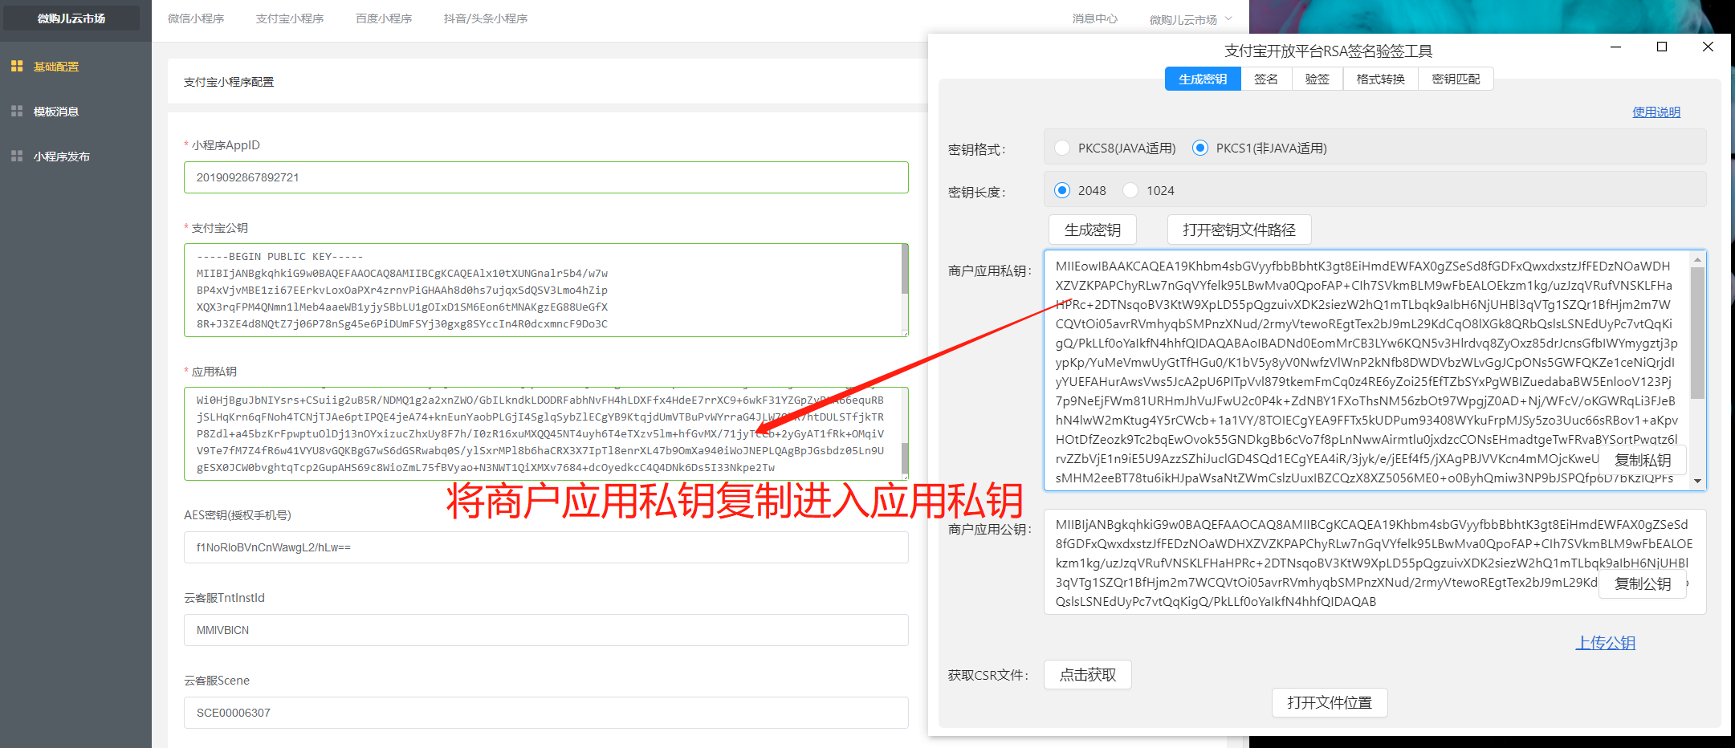This screenshot has width=1735, height=748.
Task: Open 百度小程序 top menu
Action: point(384,18)
